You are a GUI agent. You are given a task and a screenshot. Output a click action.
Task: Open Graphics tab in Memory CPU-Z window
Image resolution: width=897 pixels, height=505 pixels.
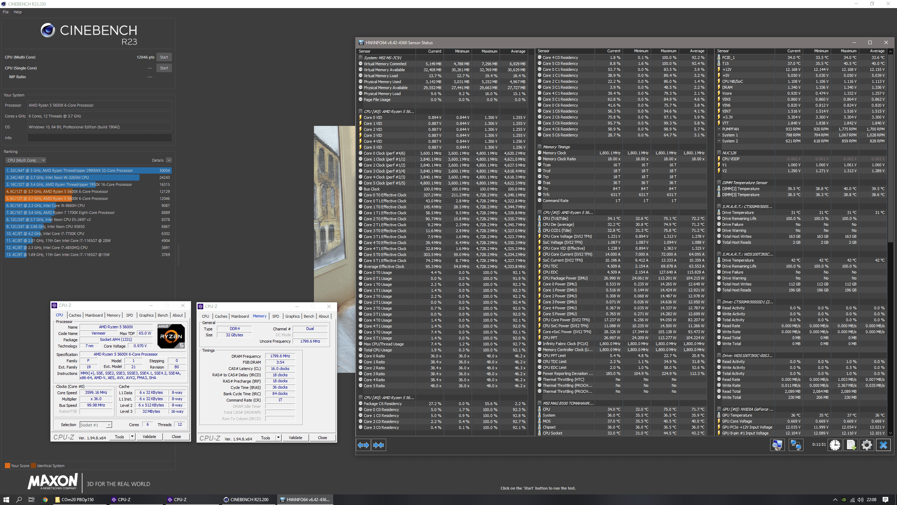click(292, 316)
